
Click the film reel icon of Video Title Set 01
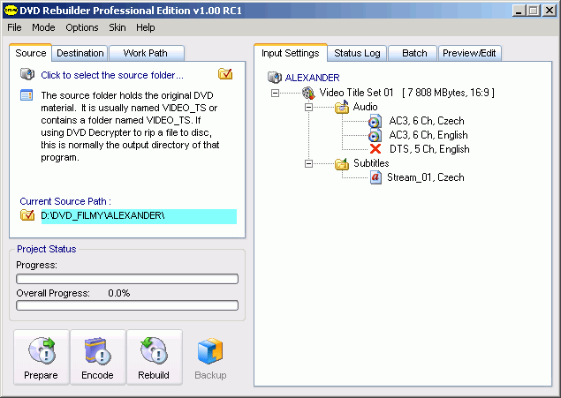point(308,93)
